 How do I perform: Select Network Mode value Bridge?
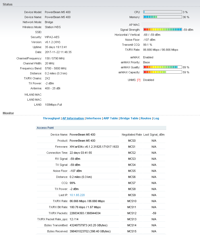[x=49, y=22]
